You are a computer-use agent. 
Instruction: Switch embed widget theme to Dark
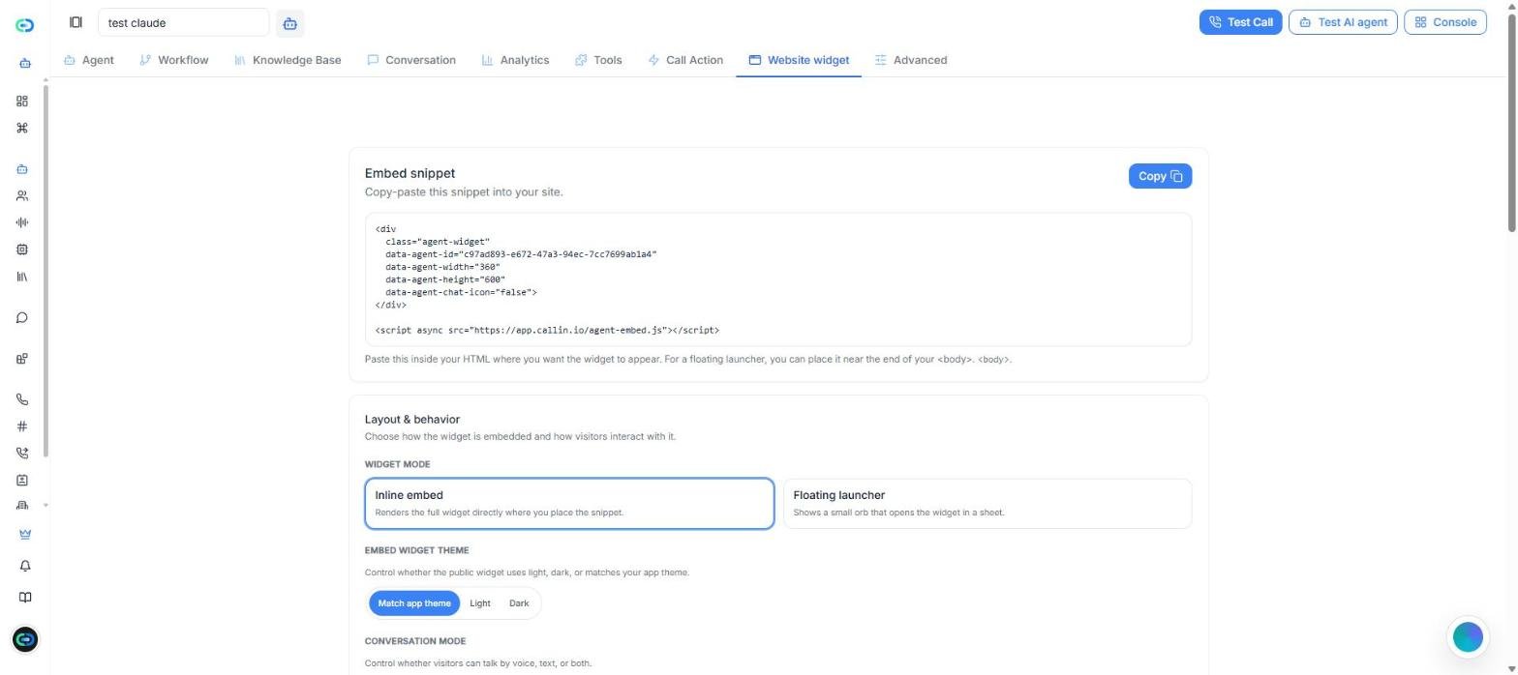point(519,603)
